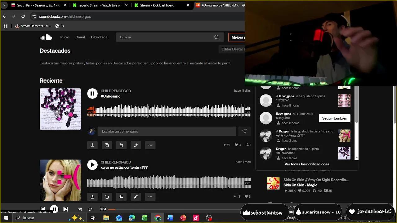Click the SoundCloud cloud logo
This screenshot has width=397, height=223.
click(46, 37)
